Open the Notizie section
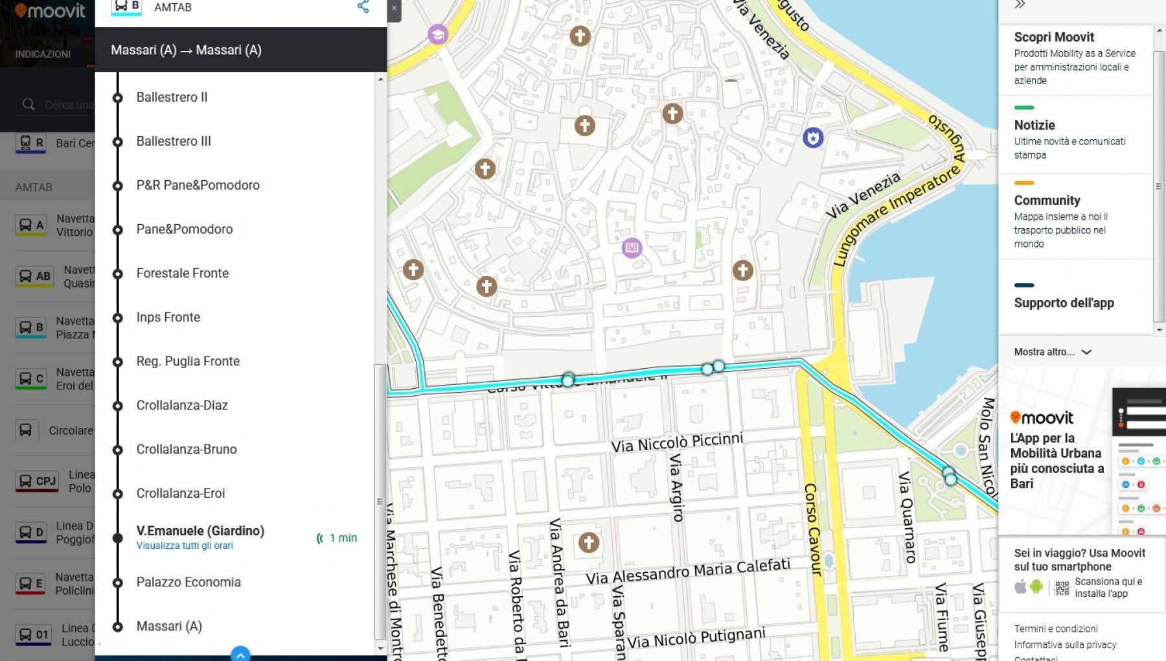This screenshot has height=661, width=1166. (x=1075, y=133)
